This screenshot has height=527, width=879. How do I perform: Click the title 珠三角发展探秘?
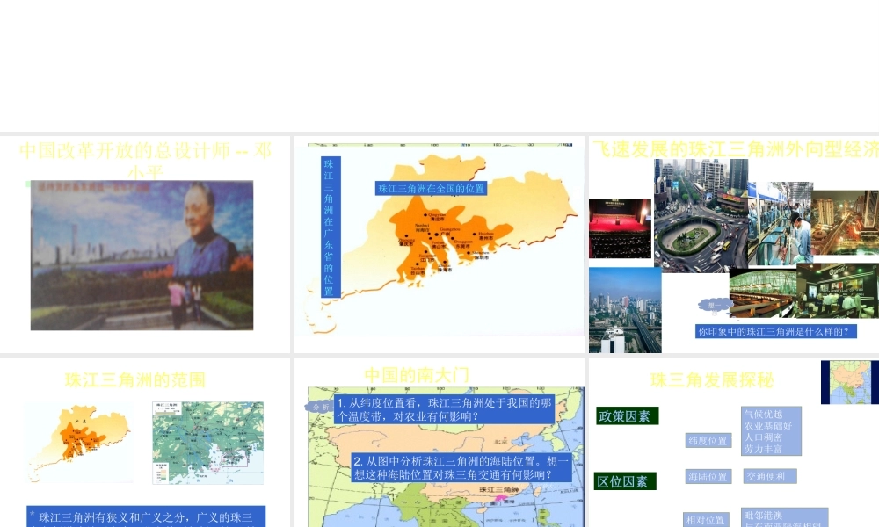712,380
